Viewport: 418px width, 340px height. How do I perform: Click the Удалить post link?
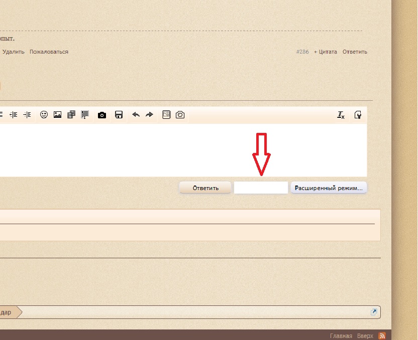pos(14,52)
